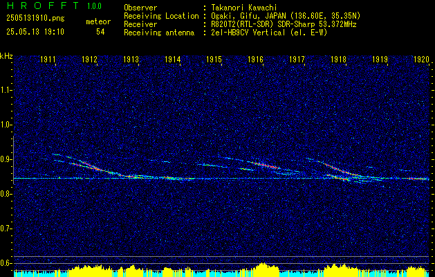
Task: Click the 1.1 kHz axis label
Action: pos(6,90)
